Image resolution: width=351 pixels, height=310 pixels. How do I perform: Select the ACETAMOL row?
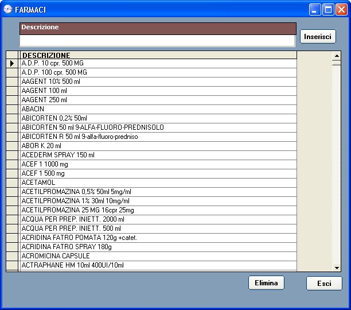point(158,183)
